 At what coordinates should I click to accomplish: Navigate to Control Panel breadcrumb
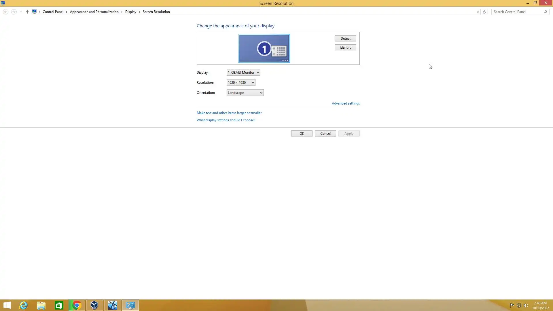[x=53, y=12]
